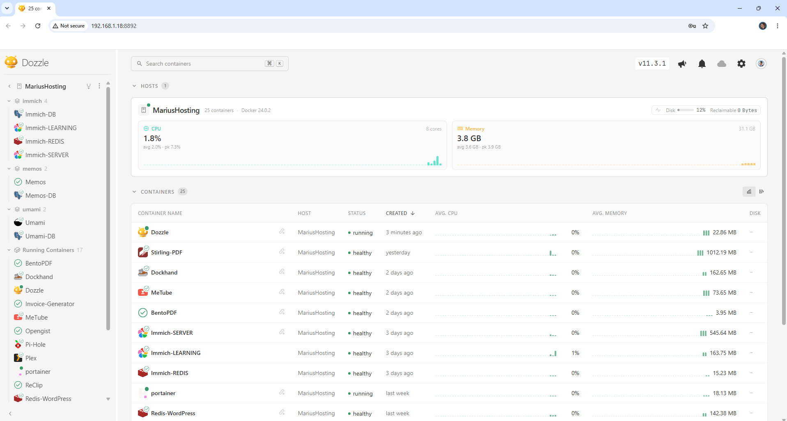Click the pin icon in Immich-SERVER row
Screen dimensions: 787x421
pos(282,332)
